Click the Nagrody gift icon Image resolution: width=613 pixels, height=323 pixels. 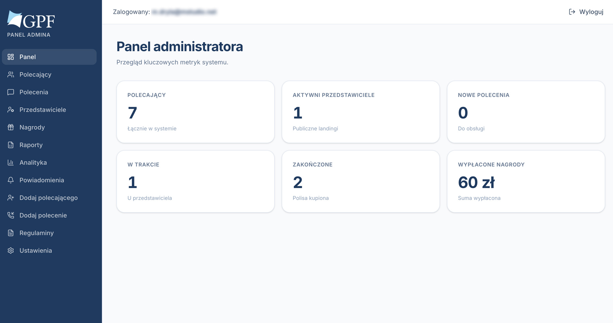[11, 127]
